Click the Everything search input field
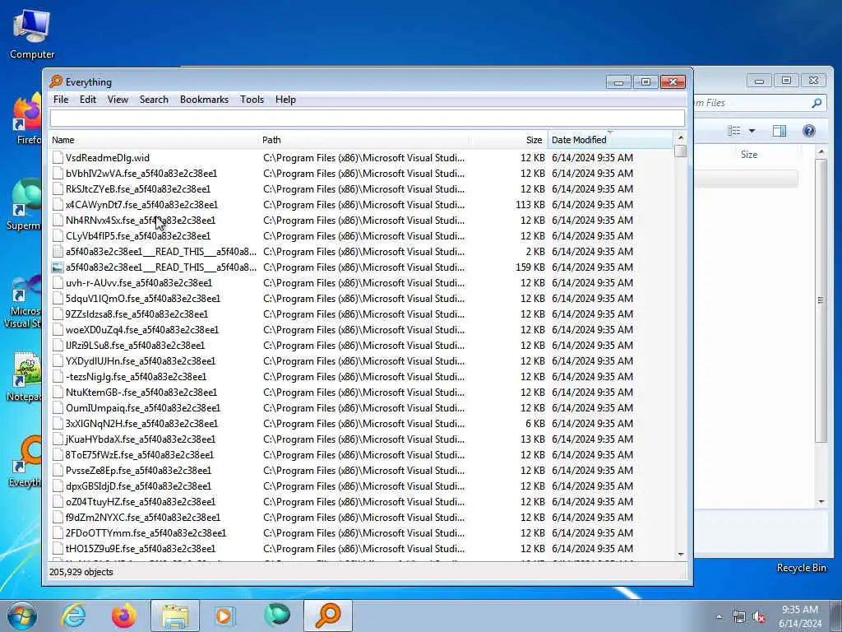 point(368,118)
